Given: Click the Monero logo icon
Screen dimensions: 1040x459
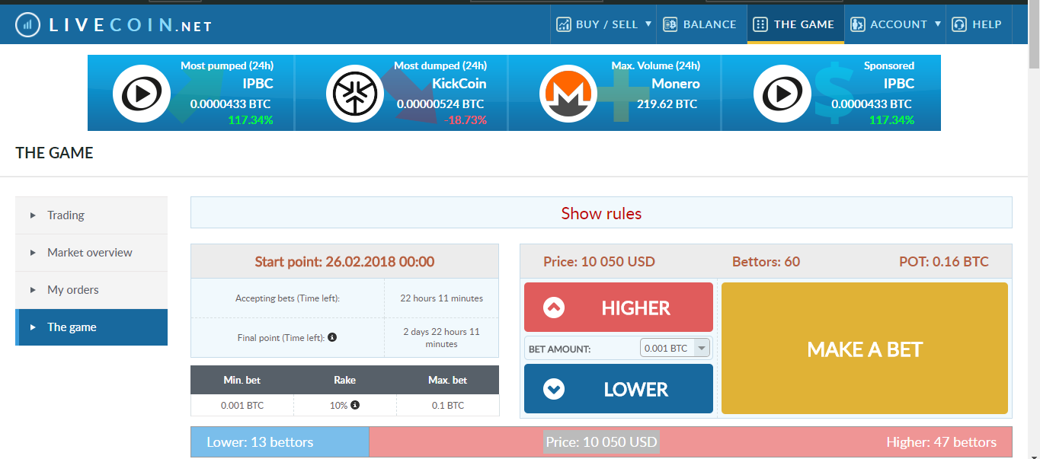Looking at the screenshot, I should pos(568,94).
